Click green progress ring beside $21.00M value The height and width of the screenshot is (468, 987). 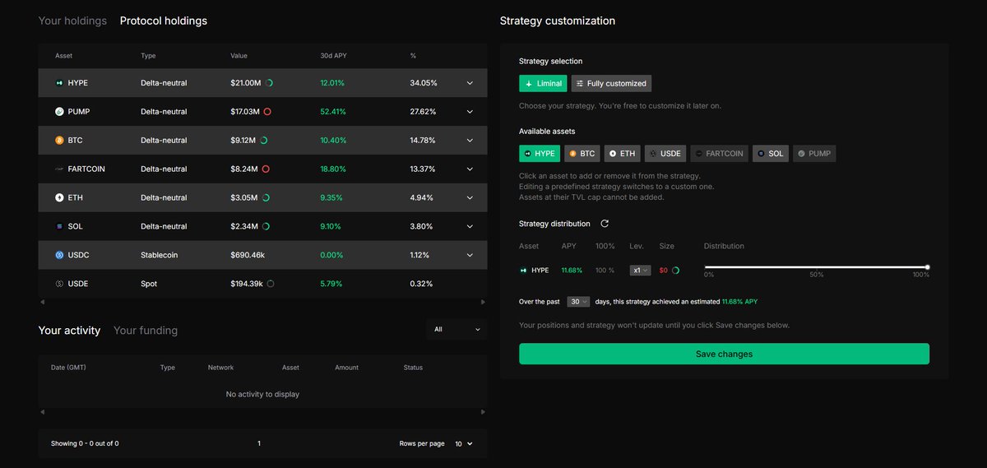pos(270,83)
